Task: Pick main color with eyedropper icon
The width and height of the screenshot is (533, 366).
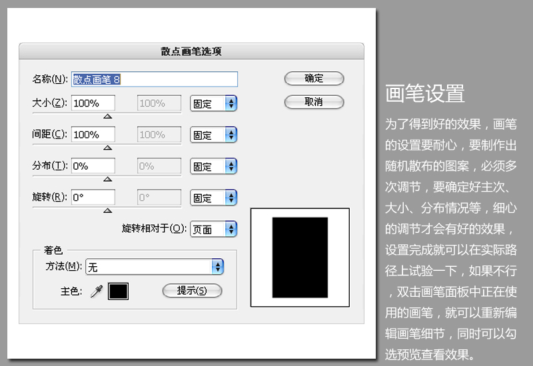Action: click(97, 291)
